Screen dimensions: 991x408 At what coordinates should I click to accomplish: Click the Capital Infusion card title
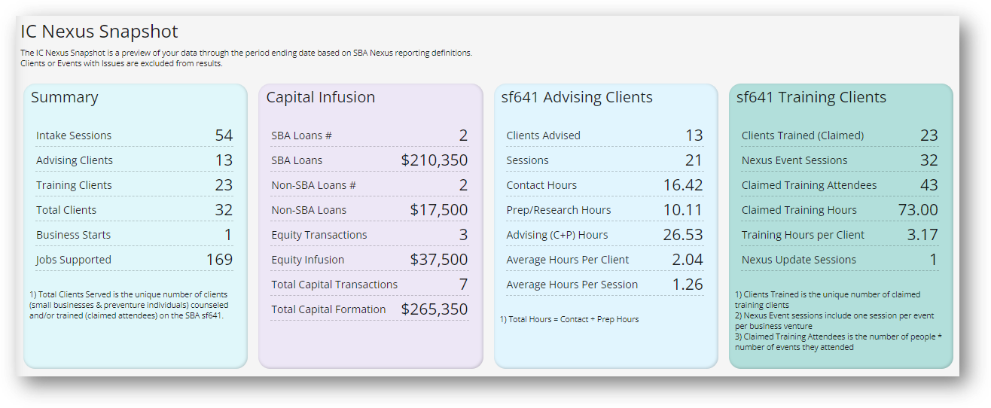pos(321,98)
